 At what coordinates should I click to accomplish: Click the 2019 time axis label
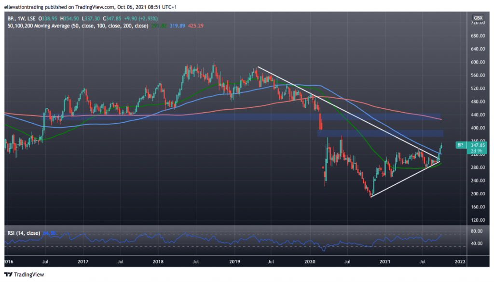pyautogui.click(x=234, y=262)
